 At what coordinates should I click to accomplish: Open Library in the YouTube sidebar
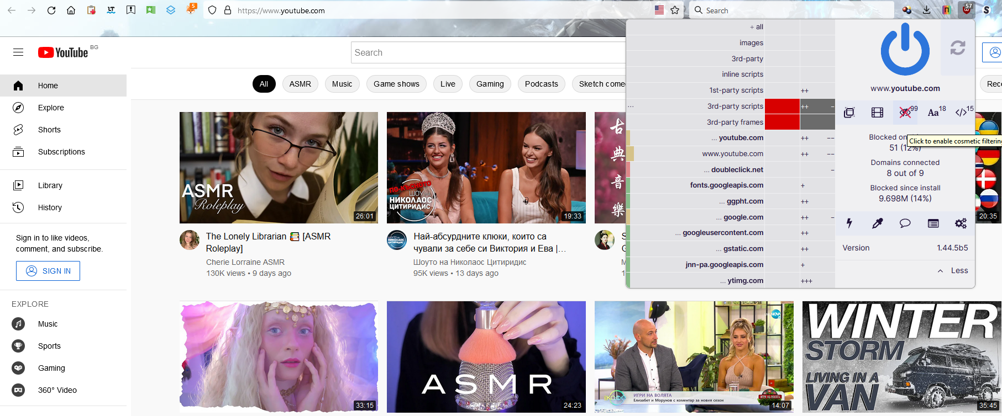coord(63,185)
